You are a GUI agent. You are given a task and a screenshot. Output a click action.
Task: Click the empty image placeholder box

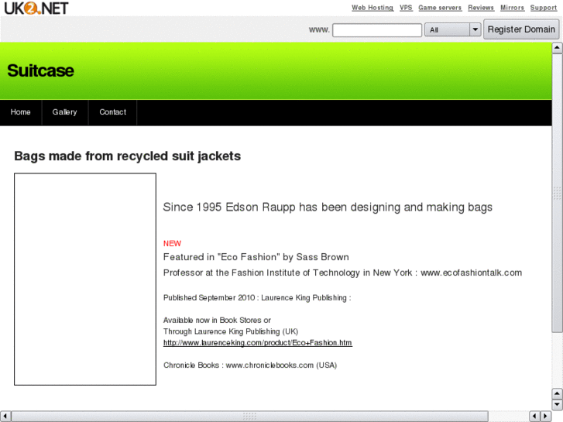[85, 279]
